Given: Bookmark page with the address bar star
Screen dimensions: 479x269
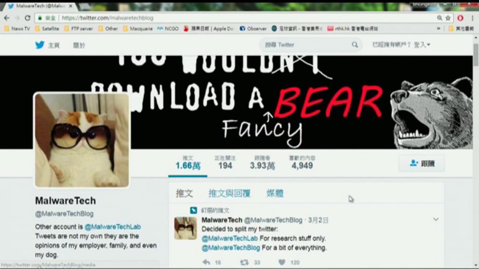Looking at the screenshot, I should click(448, 18).
